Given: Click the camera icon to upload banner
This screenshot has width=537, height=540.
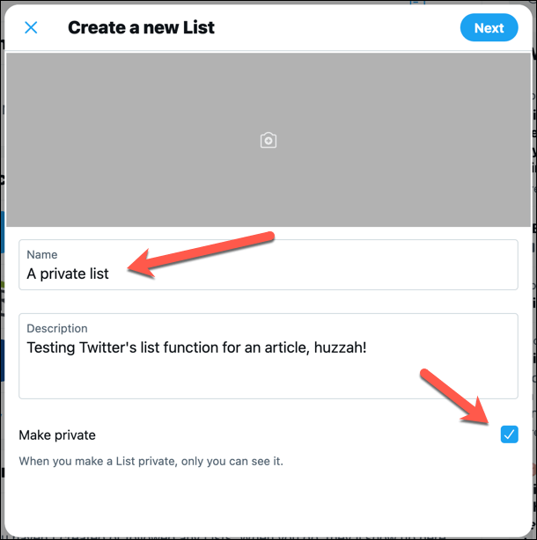Looking at the screenshot, I should [x=268, y=141].
